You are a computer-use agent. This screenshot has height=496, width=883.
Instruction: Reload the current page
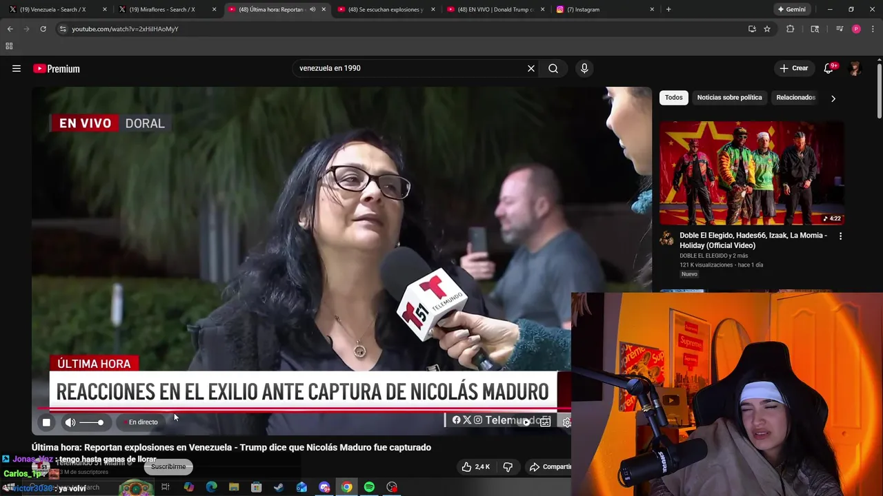(43, 29)
